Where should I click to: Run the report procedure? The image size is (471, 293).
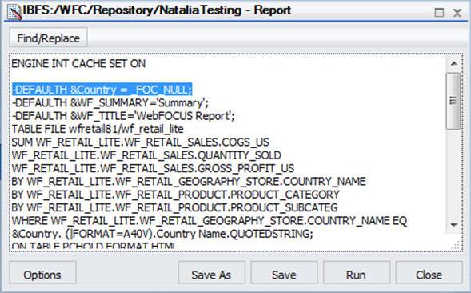(357, 275)
